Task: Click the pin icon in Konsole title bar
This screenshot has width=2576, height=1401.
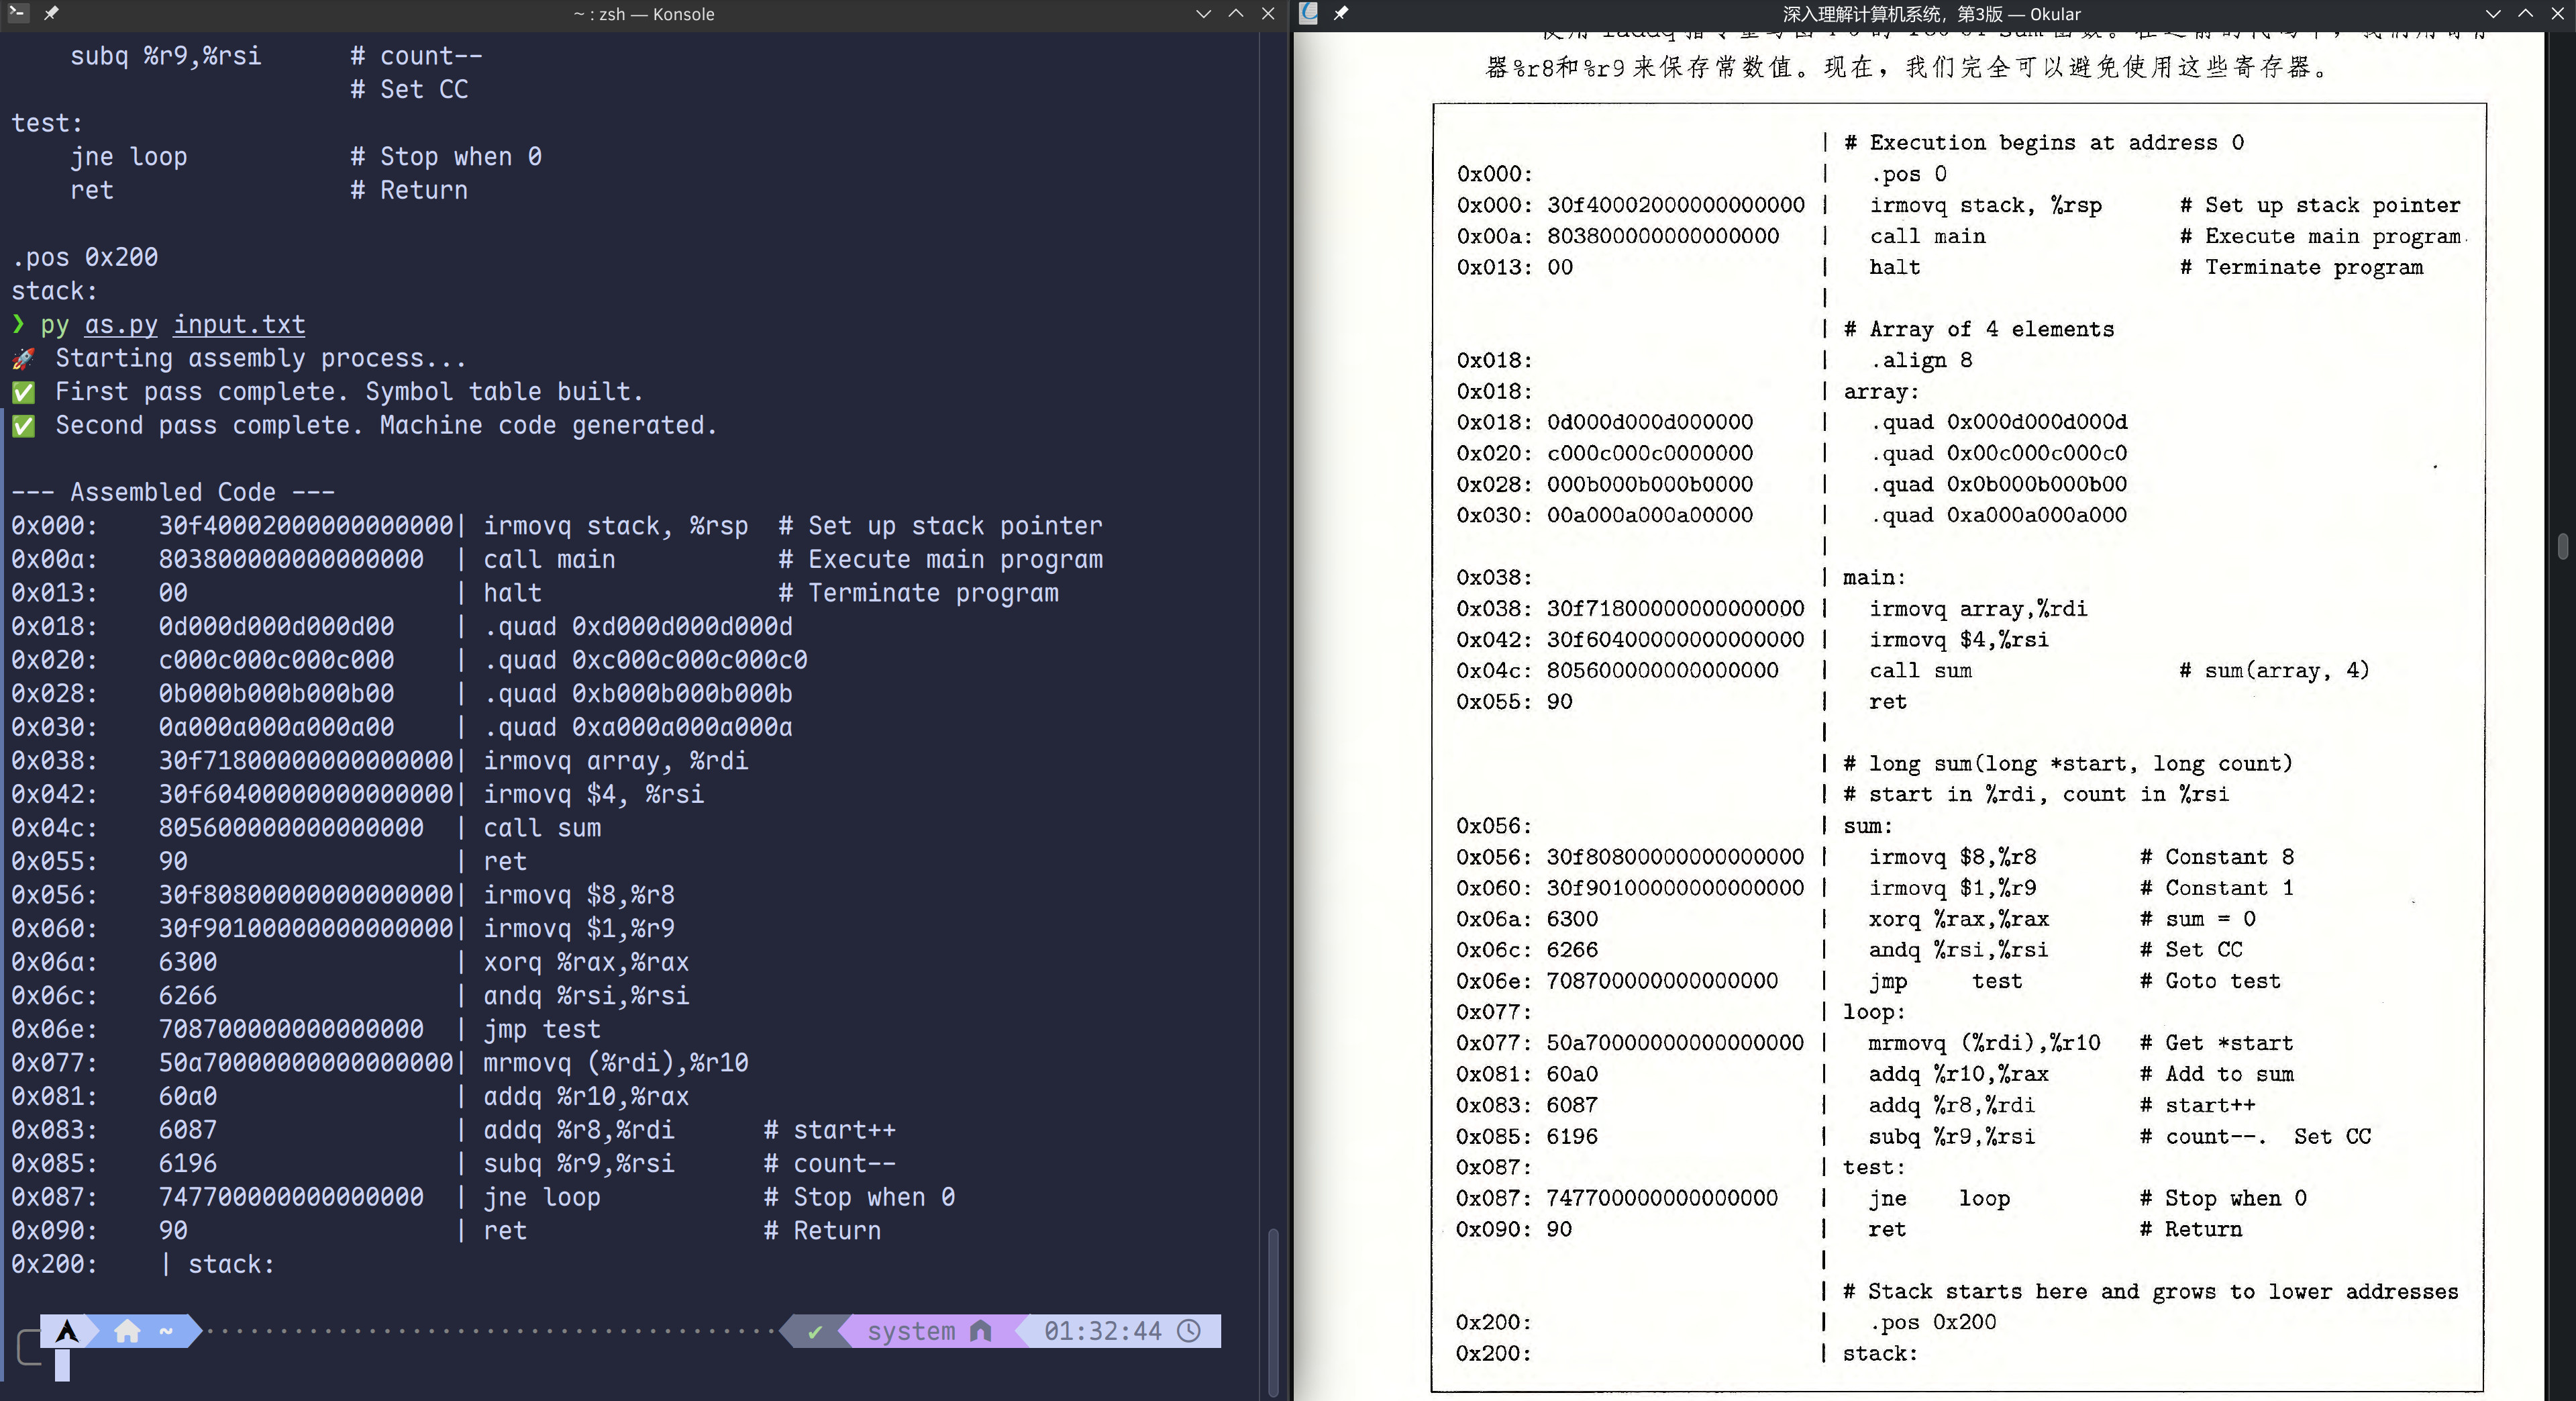Action: [51, 13]
